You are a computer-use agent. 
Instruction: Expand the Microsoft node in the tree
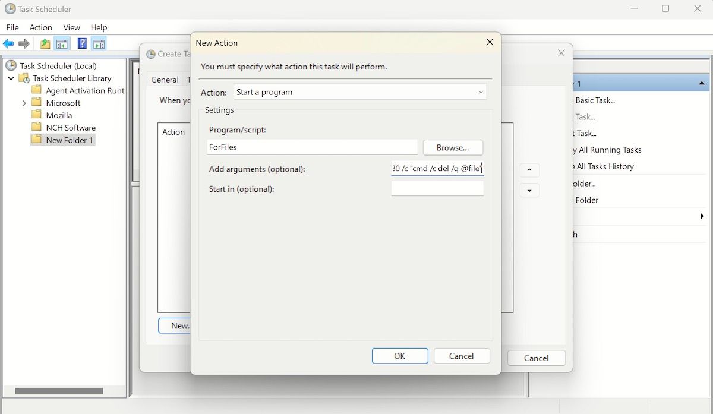click(x=24, y=102)
